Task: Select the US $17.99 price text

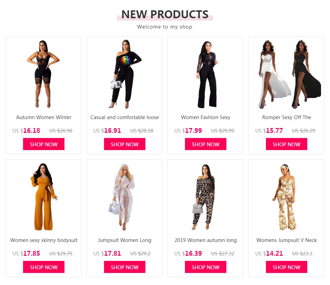Action: click(x=188, y=130)
